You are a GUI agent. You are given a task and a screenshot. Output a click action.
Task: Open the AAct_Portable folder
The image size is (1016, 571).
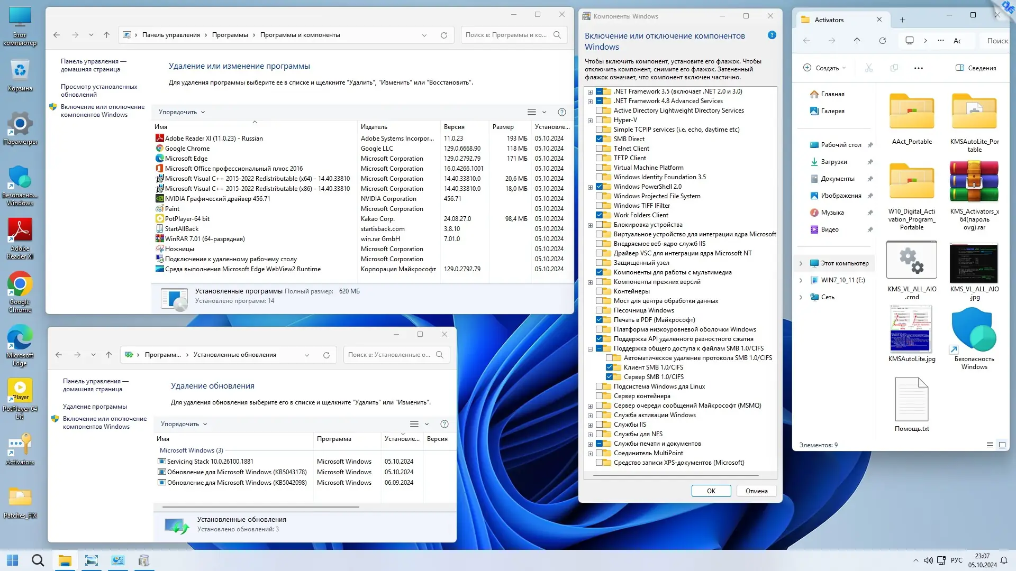(911, 113)
